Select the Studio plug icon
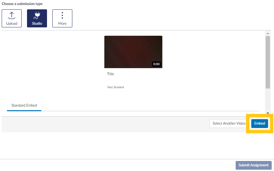 tap(37, 16)
